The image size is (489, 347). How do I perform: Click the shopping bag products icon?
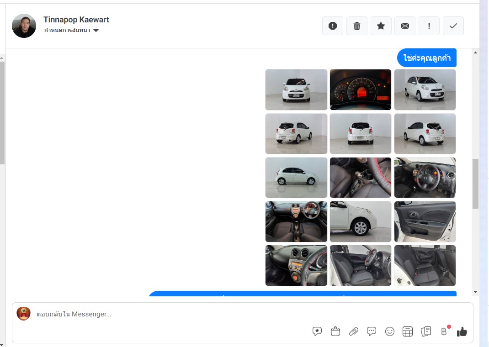pos(335,331)
